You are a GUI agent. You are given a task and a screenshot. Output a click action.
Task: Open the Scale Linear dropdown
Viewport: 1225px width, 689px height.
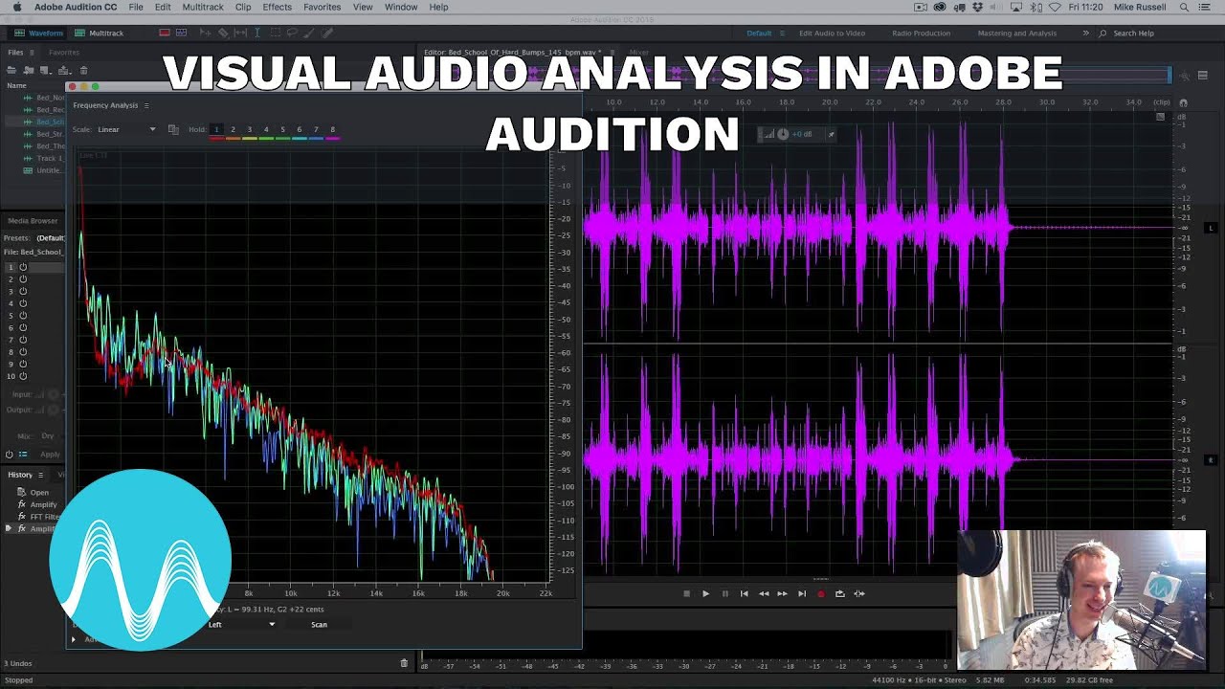point(126,129)
